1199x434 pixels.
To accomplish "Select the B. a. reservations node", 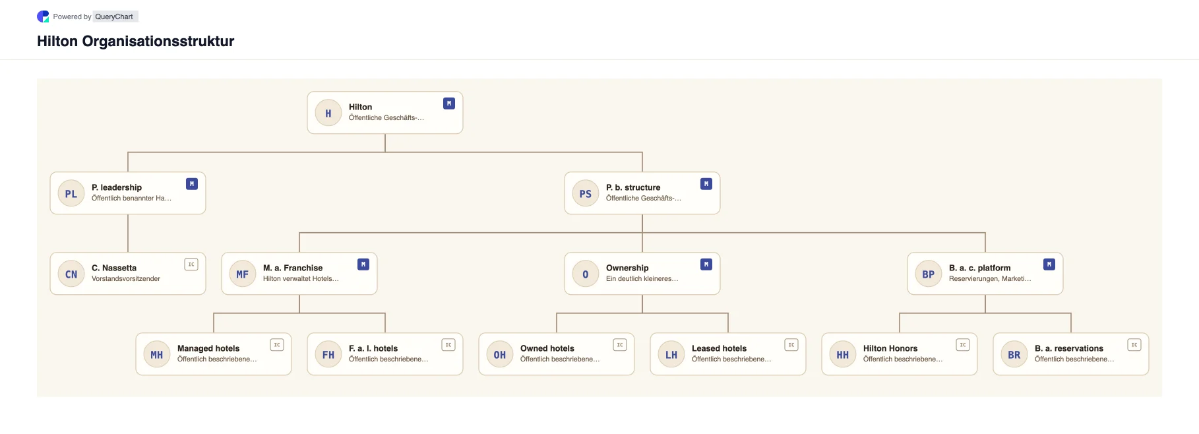I will [x=1071, y=354].
